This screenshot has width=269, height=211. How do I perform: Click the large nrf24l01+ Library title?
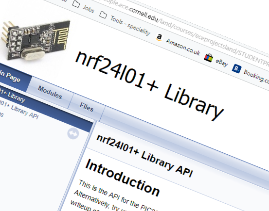click(x=149, y=85)
